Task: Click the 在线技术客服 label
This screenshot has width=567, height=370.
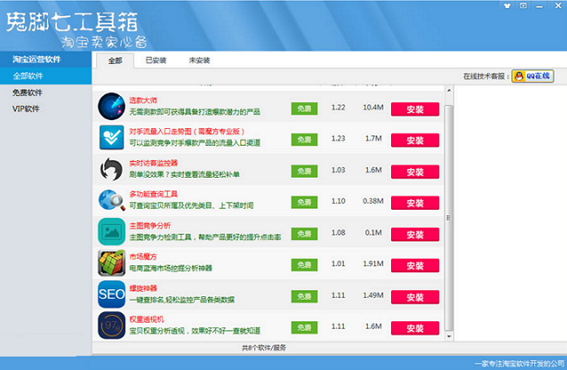Action: tap(486, 76)
